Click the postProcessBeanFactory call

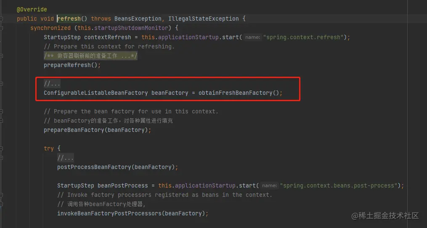[116, 167]
